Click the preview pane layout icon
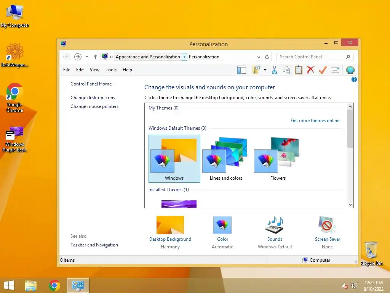Viewport: 390px width, 293px height. (241, 70)
